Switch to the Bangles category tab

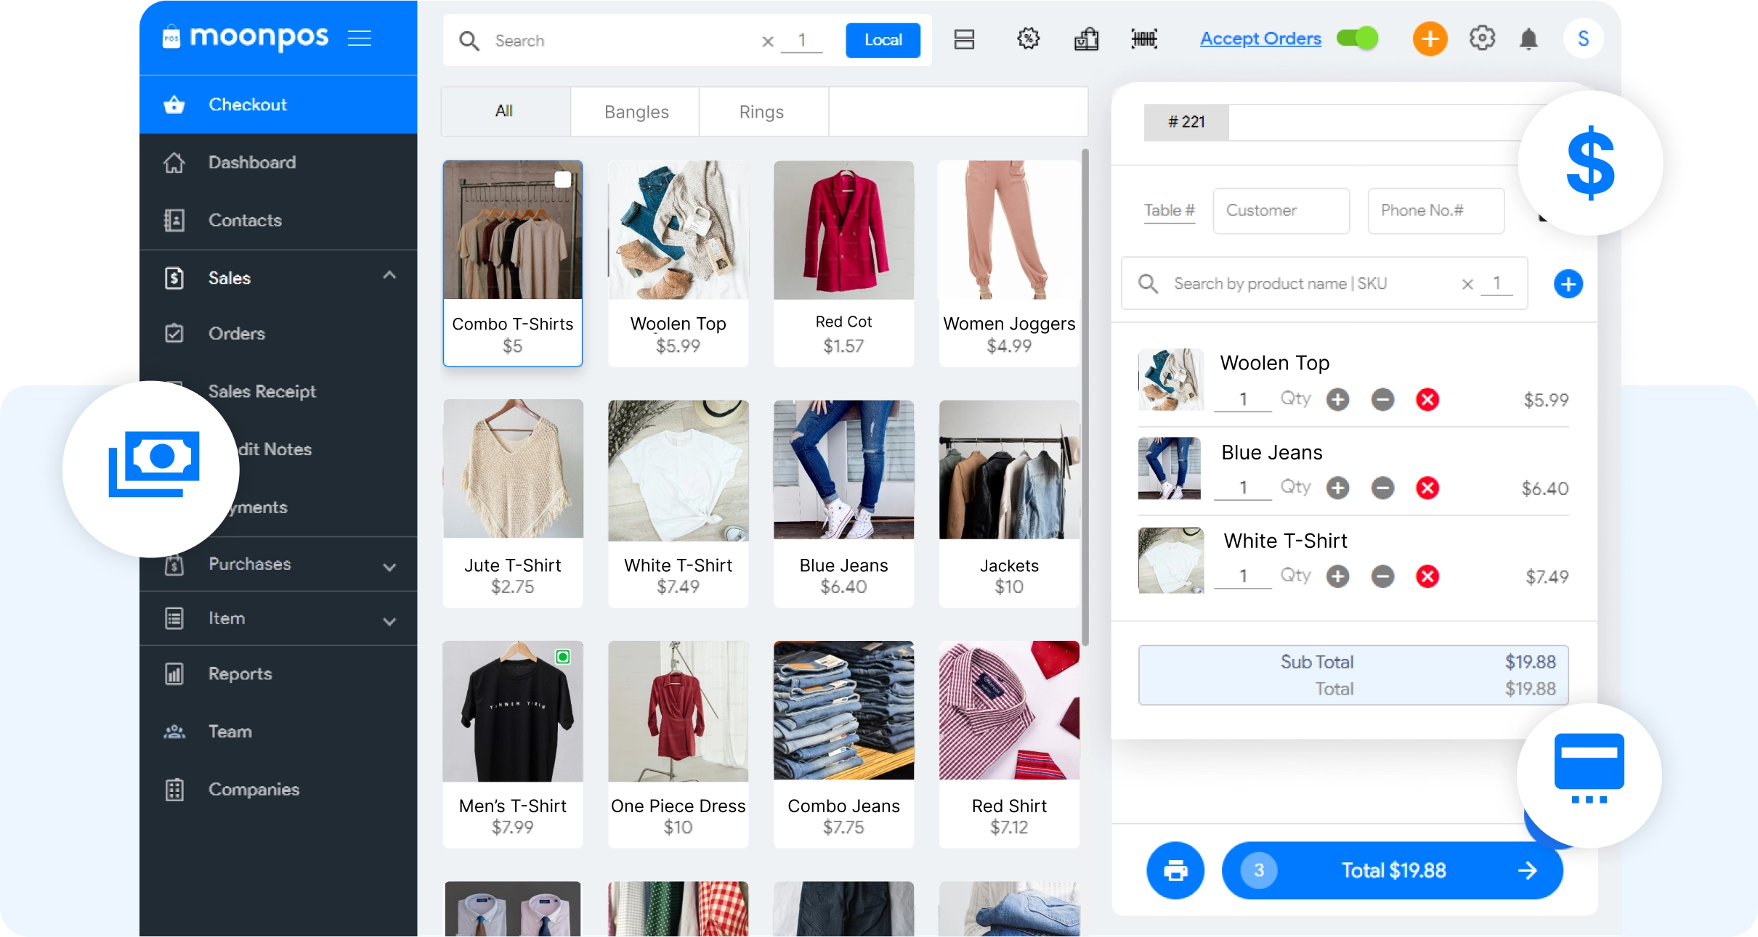(x=636, y=112)
